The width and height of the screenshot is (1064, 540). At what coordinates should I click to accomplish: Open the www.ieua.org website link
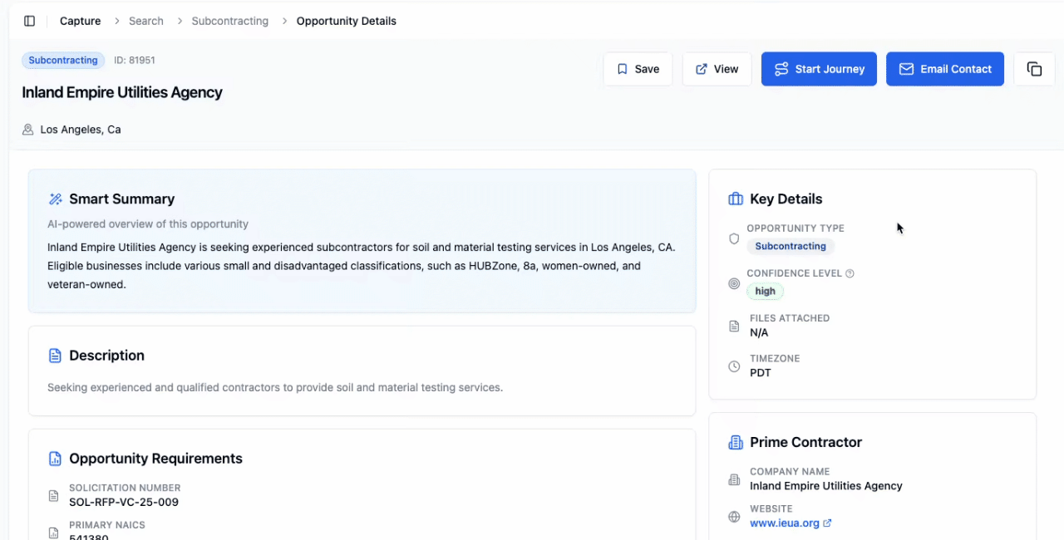coord(785,523)
